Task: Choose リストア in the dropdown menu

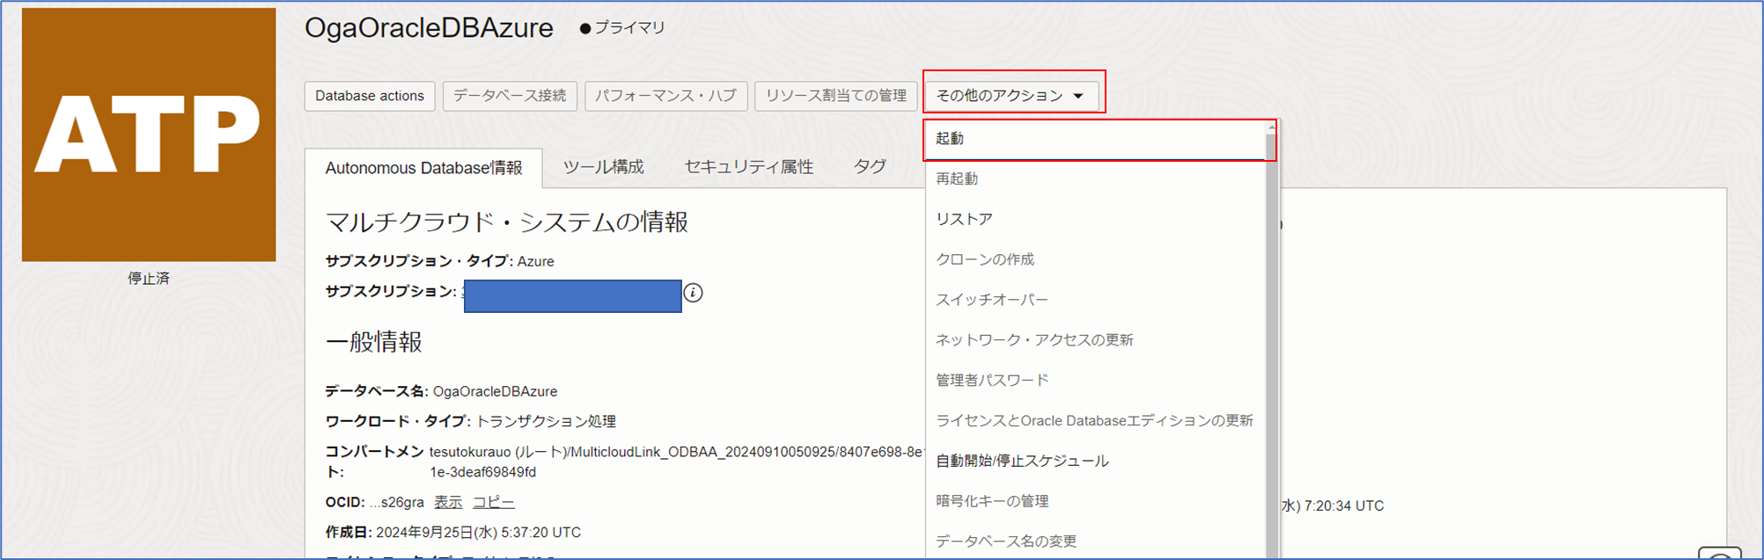Action: pyautogui.click(x=1096, y=219)
